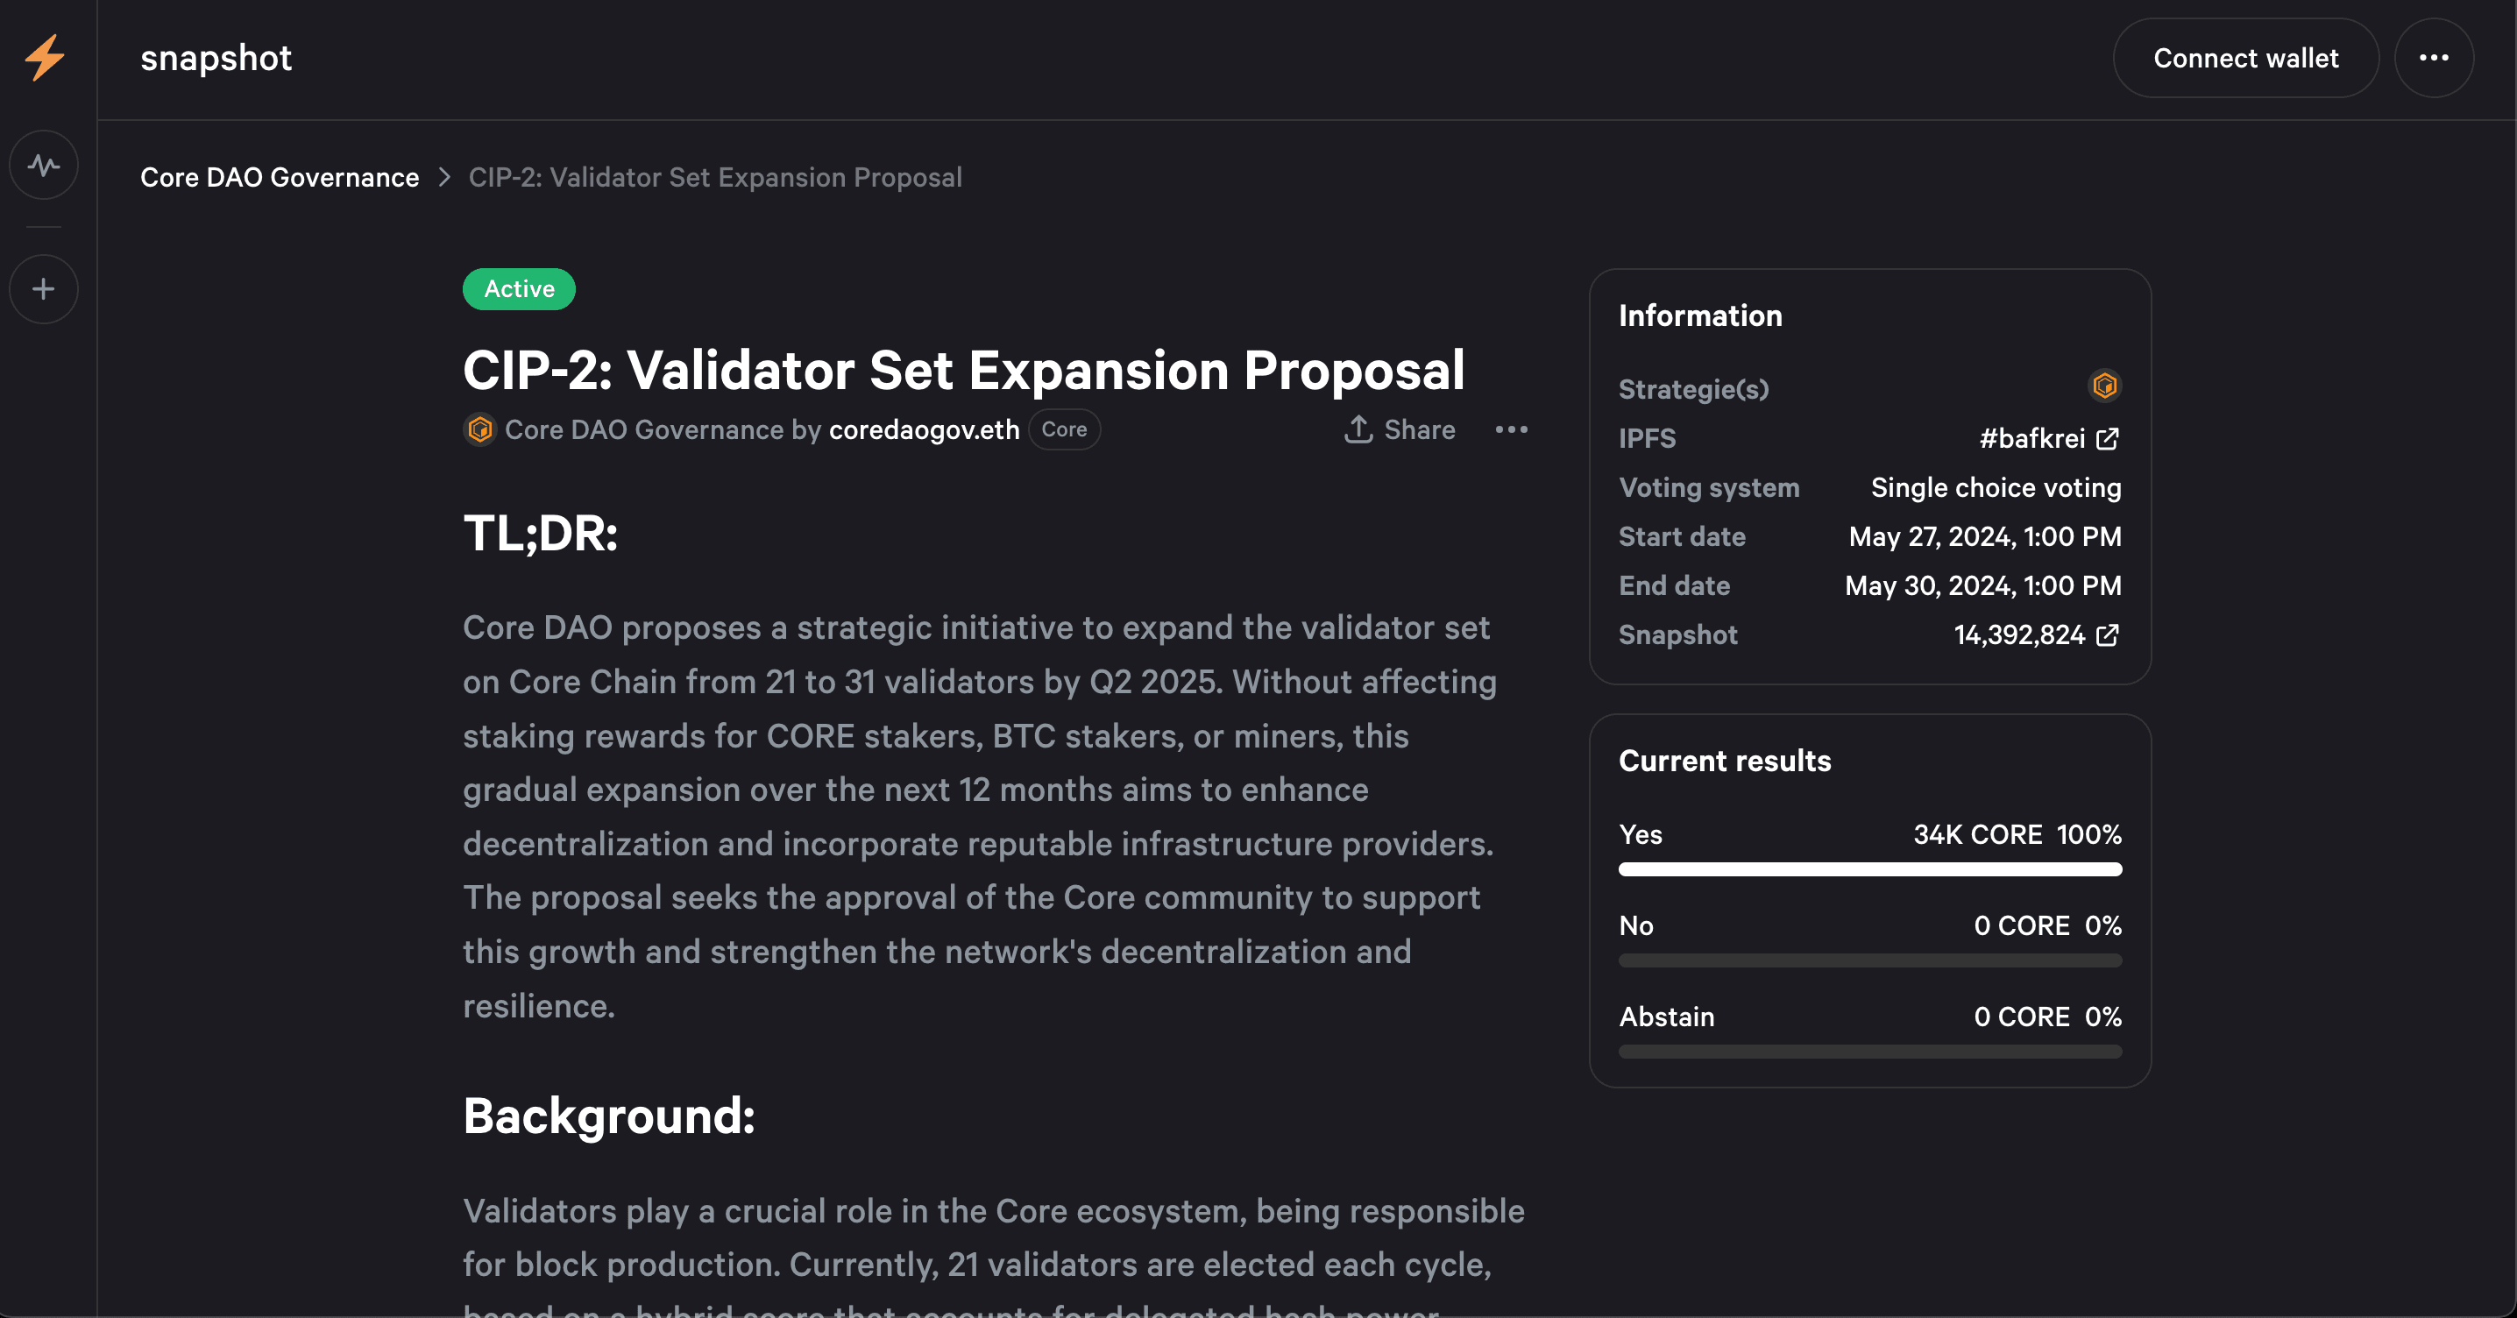Viewport: 2517px width, 1318px height.
Task: Open the coredaogov.eth author link
Action: coord(924,429)
